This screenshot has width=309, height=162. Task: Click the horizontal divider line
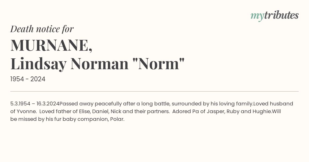154,91
